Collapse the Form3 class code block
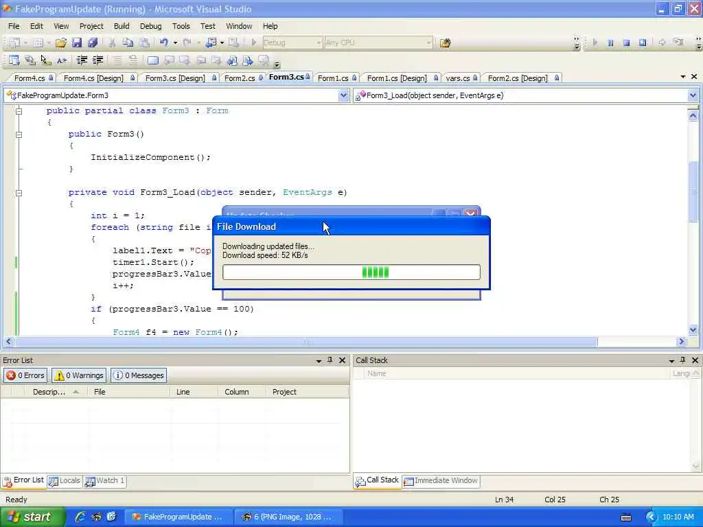This screenshot has width=703, height=527. [x=19, y=110]
